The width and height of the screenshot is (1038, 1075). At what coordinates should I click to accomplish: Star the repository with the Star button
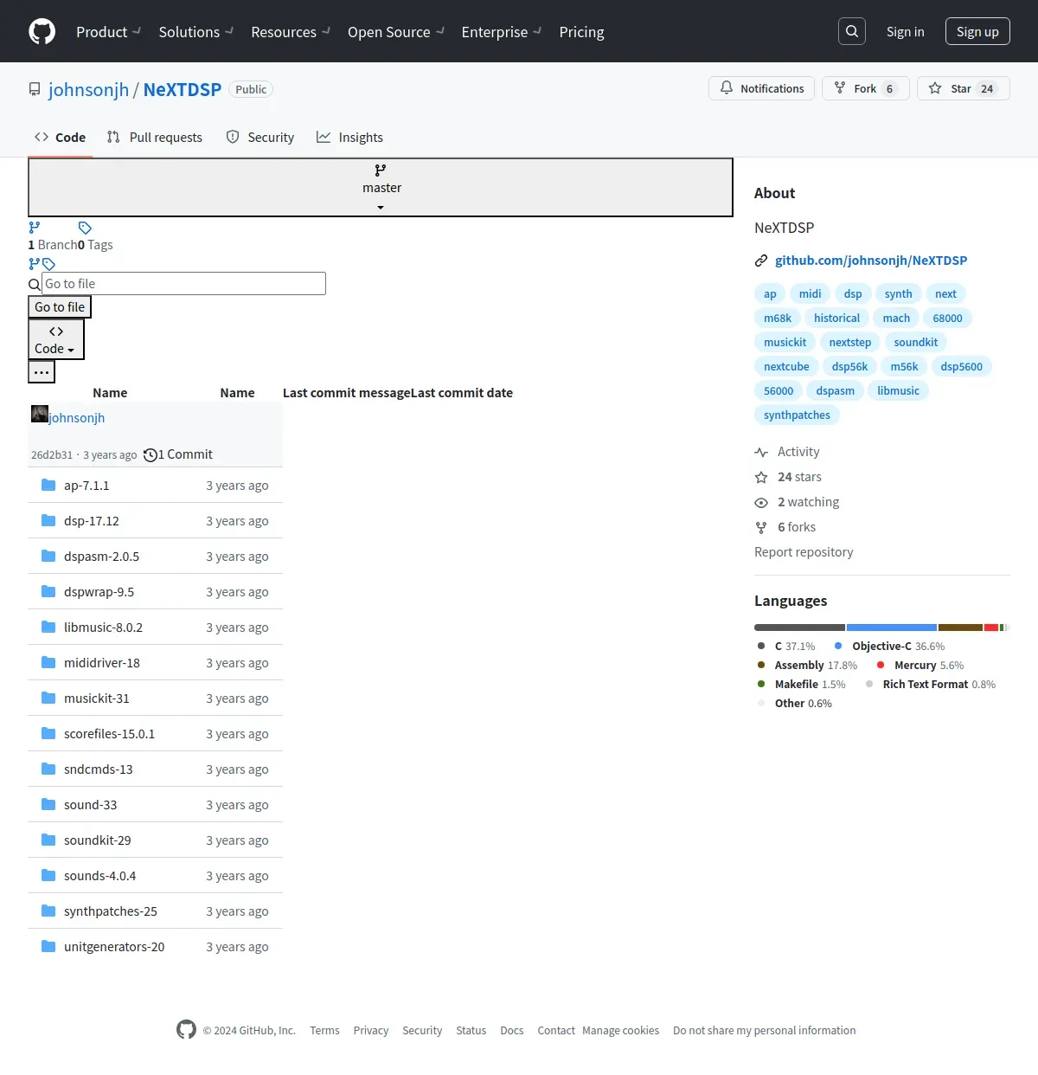click(x=963, y=88)
